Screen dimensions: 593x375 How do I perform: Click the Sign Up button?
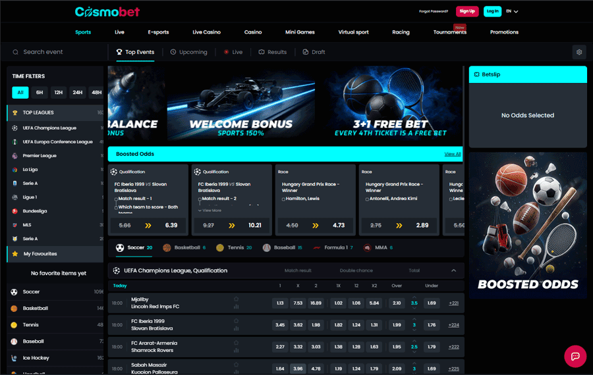tap(467, 11)
